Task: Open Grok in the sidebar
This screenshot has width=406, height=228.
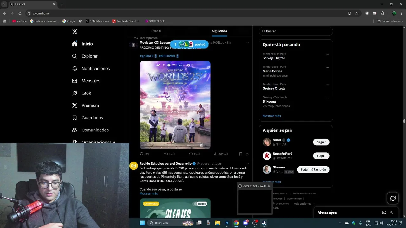Action: pyautogui.click(x=82, y=93)
